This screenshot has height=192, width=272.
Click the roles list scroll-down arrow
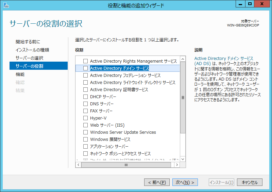tap(183, 158)
